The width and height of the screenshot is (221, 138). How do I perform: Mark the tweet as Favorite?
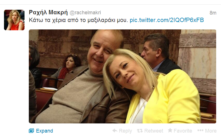point(180,131)
